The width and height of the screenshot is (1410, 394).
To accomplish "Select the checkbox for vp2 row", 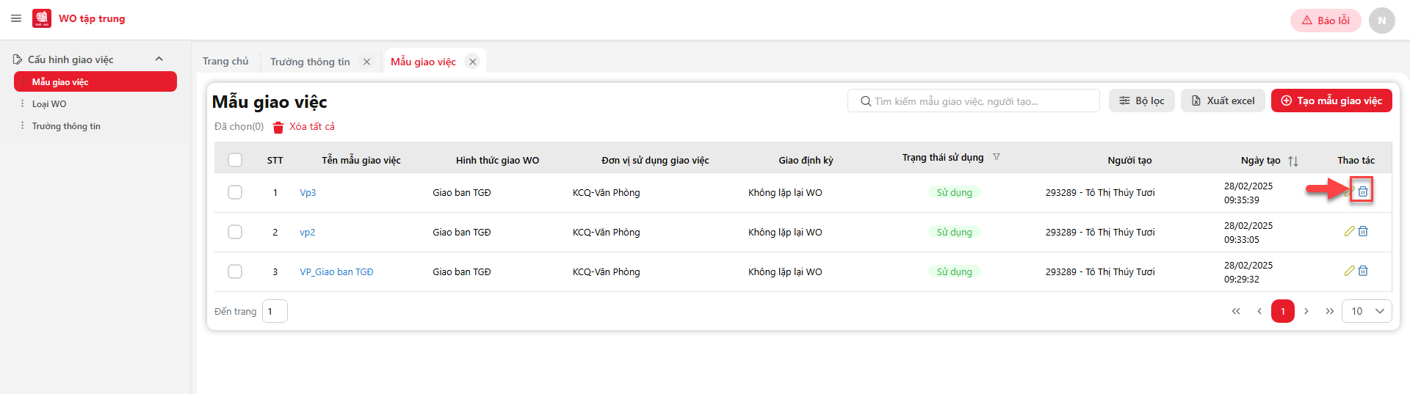I will click(x=235, y=232).
